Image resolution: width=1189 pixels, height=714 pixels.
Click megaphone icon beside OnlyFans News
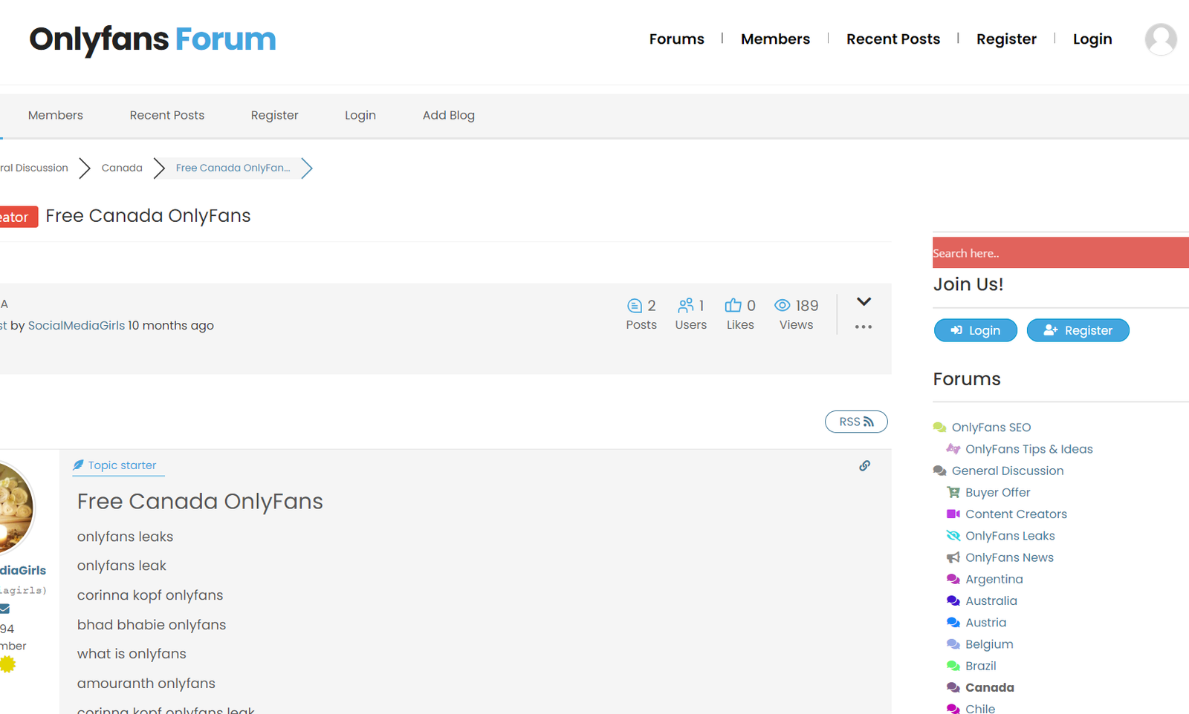953,557
